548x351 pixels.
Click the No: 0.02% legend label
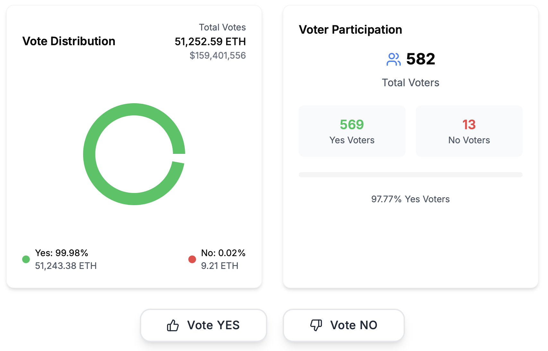pyautogui.click(x=223, y=253)
